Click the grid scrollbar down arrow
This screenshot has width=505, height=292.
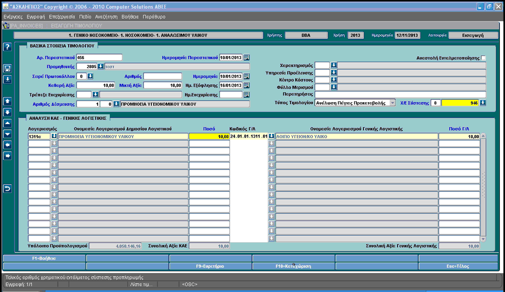coord(483,239)
